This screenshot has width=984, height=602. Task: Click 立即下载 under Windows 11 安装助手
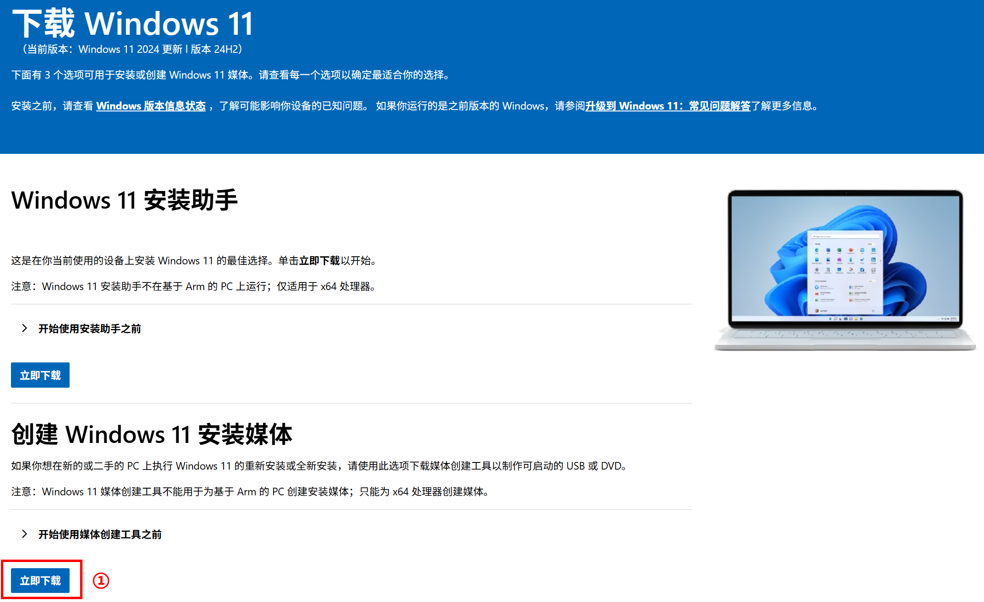pos(40,375)
